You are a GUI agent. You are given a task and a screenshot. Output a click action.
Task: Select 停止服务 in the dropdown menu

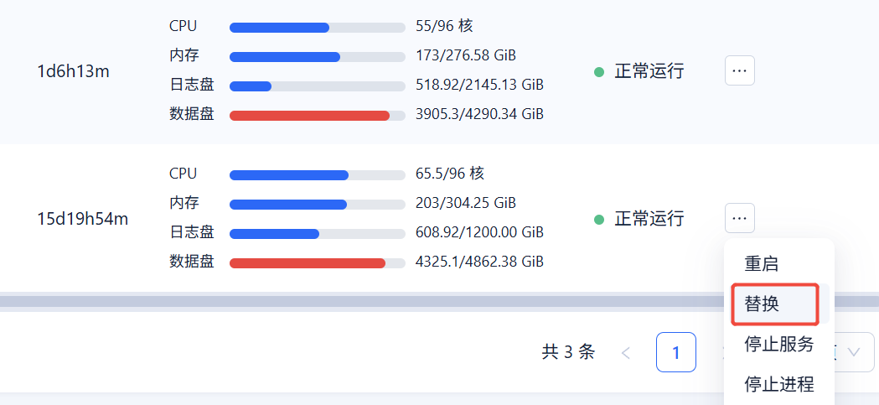(778, 344)
